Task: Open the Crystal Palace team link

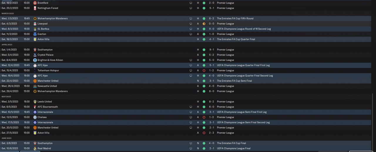Action: pos(45,55)
